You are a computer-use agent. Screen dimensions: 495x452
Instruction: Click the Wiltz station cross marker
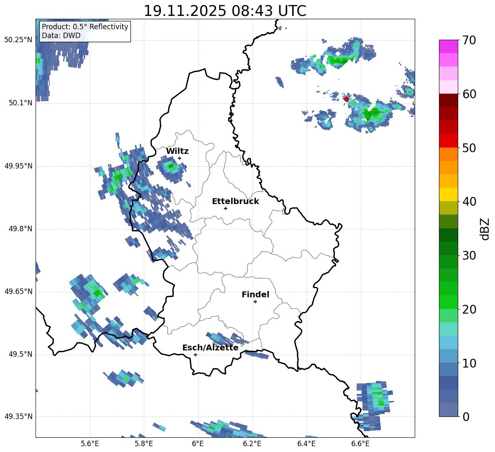click(180, 158)
